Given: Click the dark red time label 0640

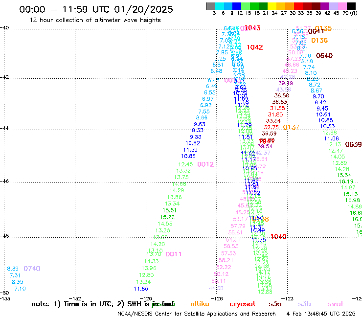Looking at the screenshot, I should [x=324, y=56].
